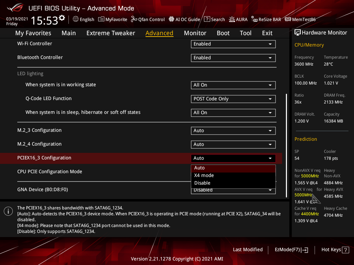Switch to My Favorites tab

[x=33, y=33]
